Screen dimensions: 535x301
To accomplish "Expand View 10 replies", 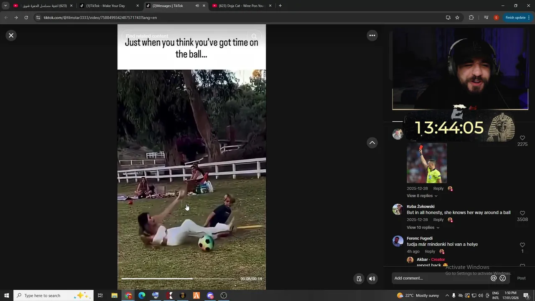I will [423, 227].
